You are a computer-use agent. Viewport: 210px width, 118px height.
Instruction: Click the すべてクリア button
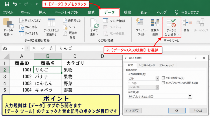point(133,111)
